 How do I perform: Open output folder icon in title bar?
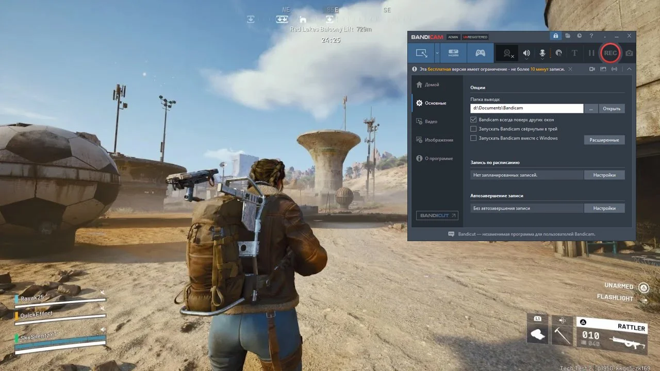coord(567,36)
